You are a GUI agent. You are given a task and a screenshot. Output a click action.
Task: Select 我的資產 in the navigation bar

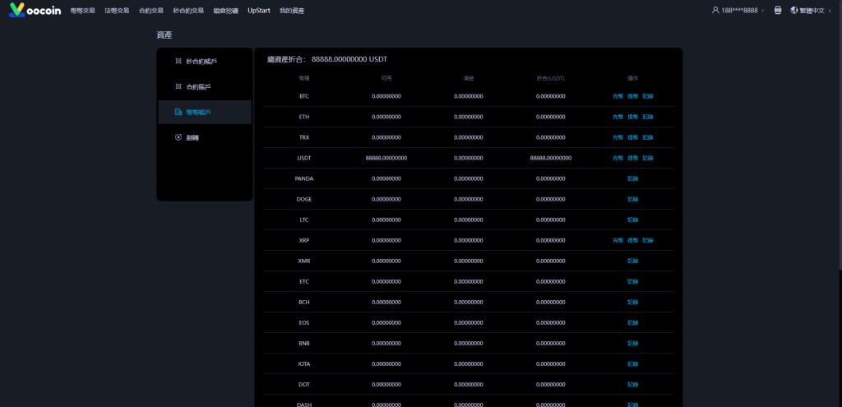pyautogui.click(x=292, y=11)
